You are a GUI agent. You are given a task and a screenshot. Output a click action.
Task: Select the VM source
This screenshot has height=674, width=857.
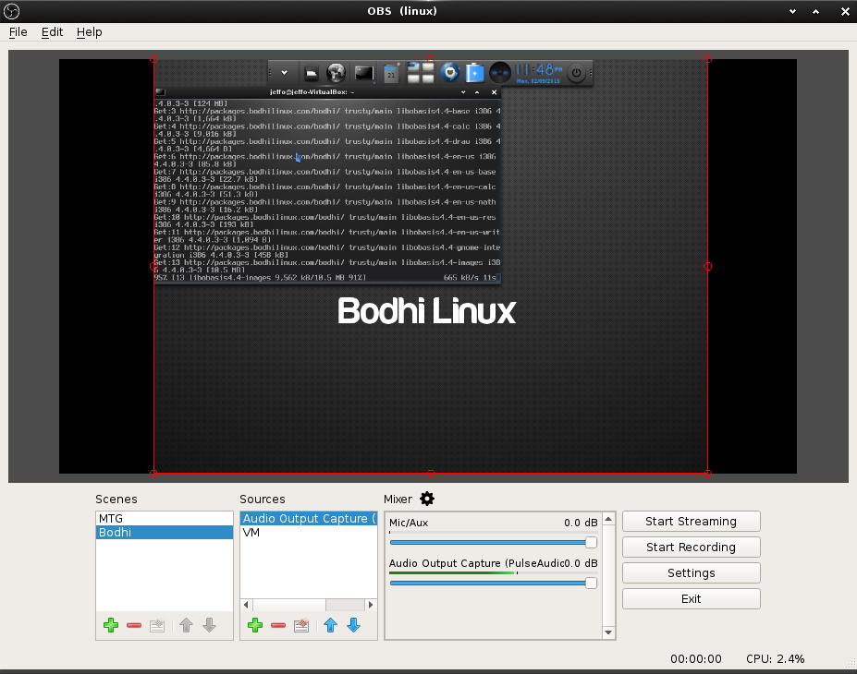coord(309,532)
